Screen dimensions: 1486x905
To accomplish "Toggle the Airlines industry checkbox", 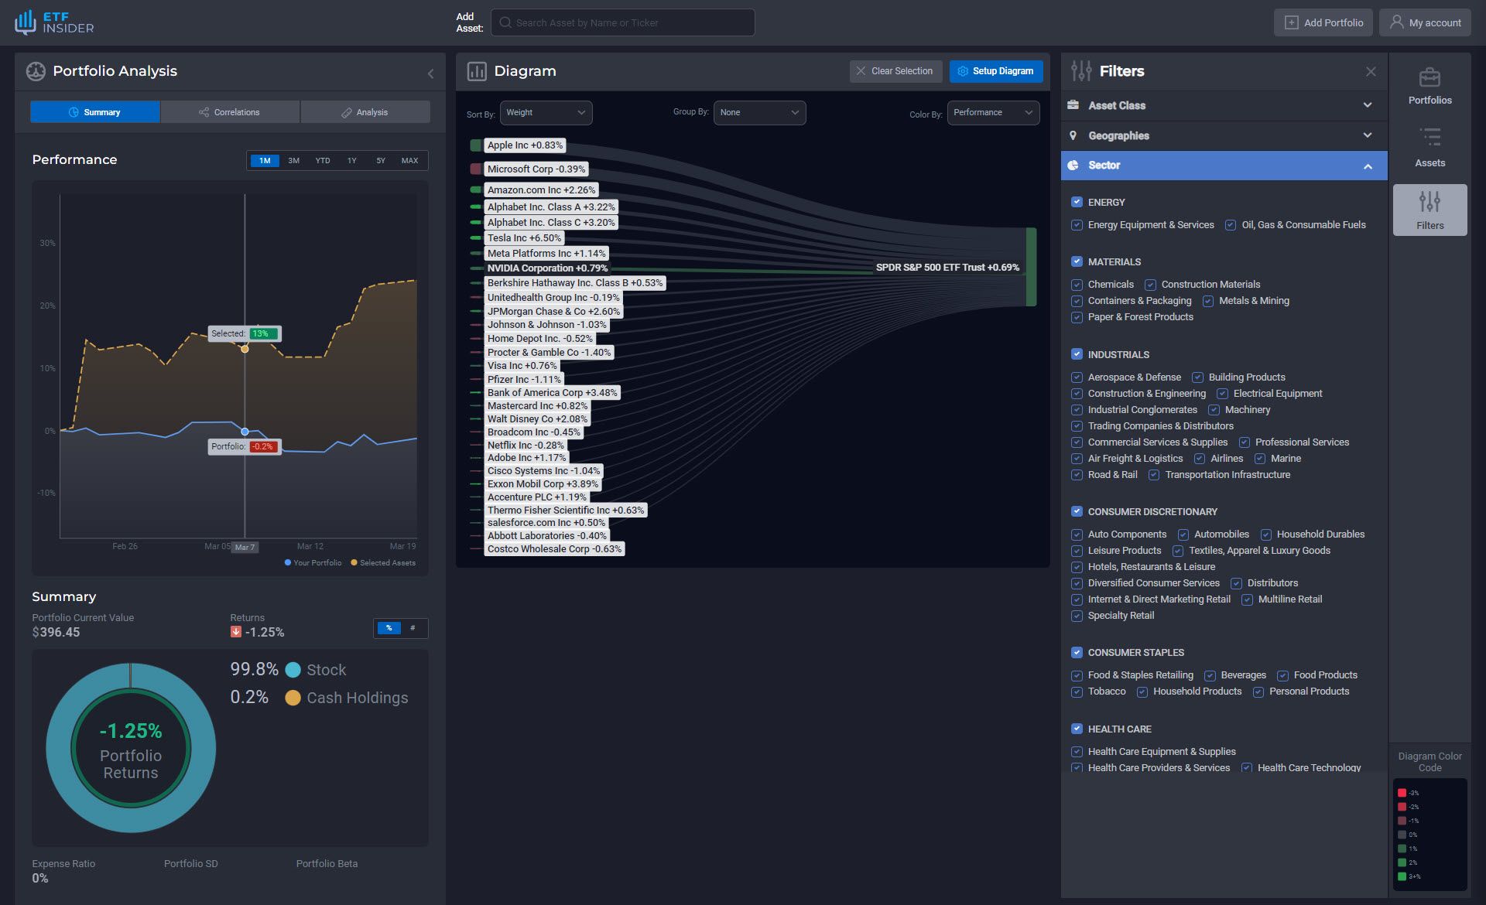I will [1199, 459].
